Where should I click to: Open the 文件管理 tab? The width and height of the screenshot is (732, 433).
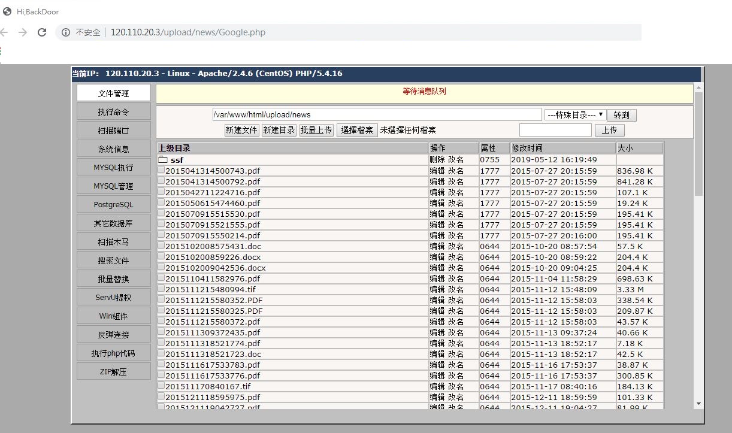(x=114, y=93)
